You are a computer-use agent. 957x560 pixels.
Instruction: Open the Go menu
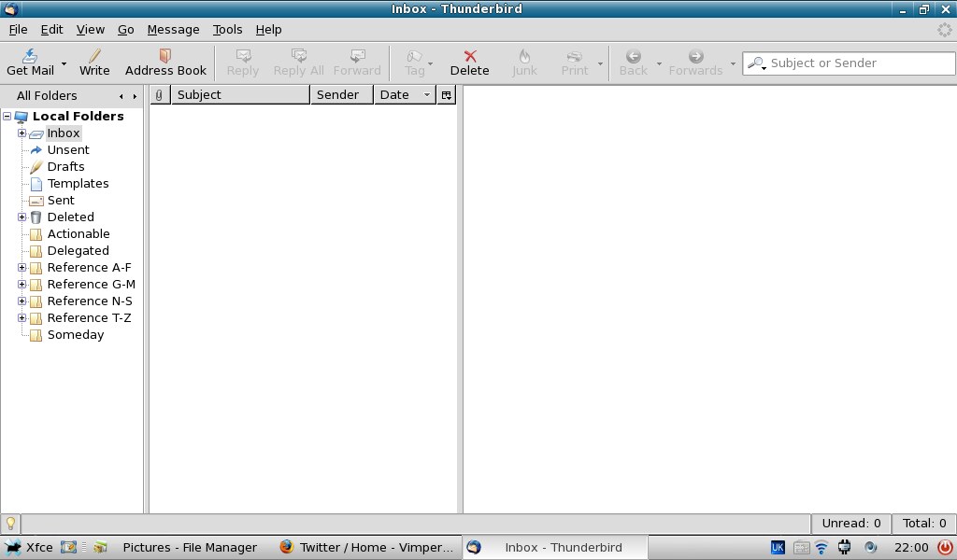click(x=126, y=29)
